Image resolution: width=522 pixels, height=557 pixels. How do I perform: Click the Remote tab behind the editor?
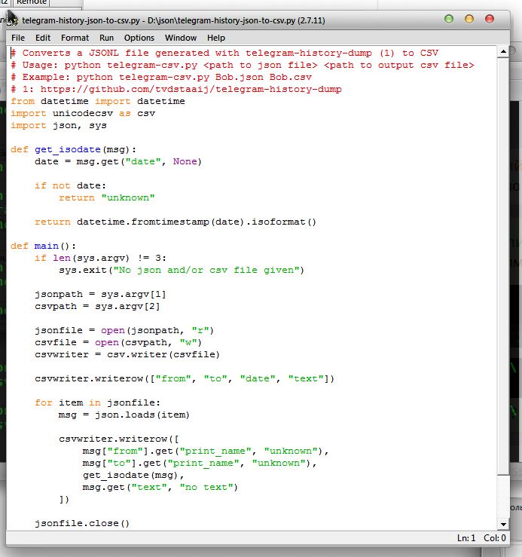point(31,2)
